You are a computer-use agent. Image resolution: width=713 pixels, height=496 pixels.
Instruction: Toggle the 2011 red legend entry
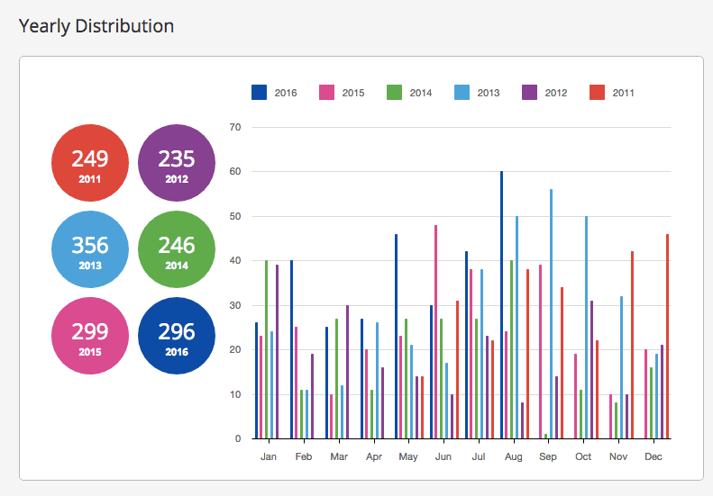[x=597, y=92]
